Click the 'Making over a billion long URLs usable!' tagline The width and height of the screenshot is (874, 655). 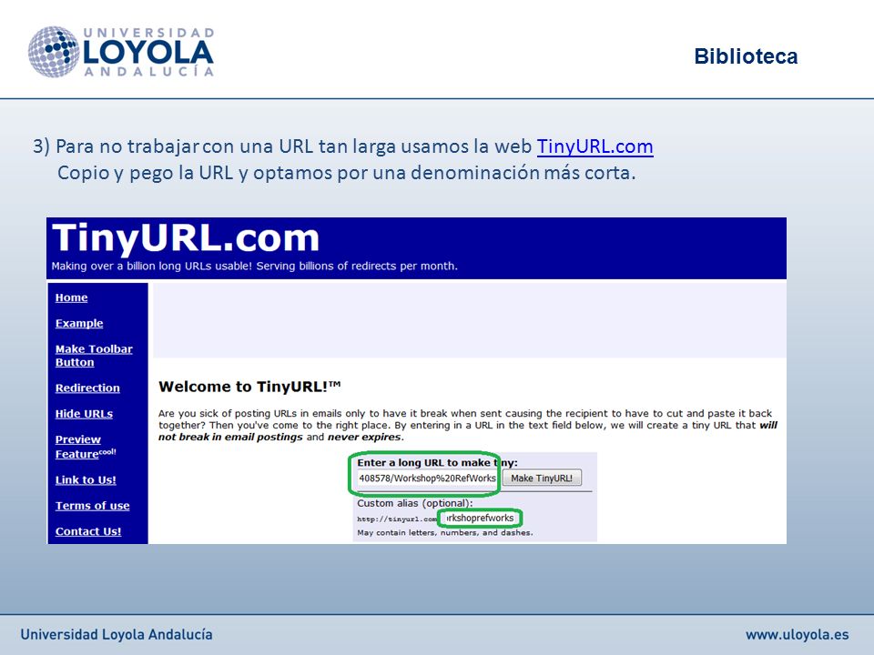click(254, 267)
